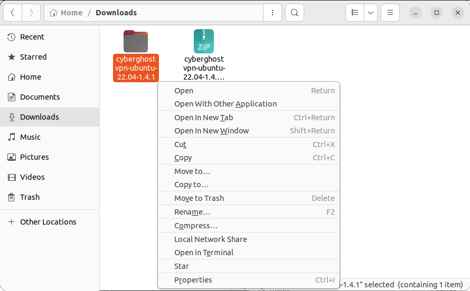470x291 pixels.
Task: Click the Pictures image icon
Action: coord(12,157)
